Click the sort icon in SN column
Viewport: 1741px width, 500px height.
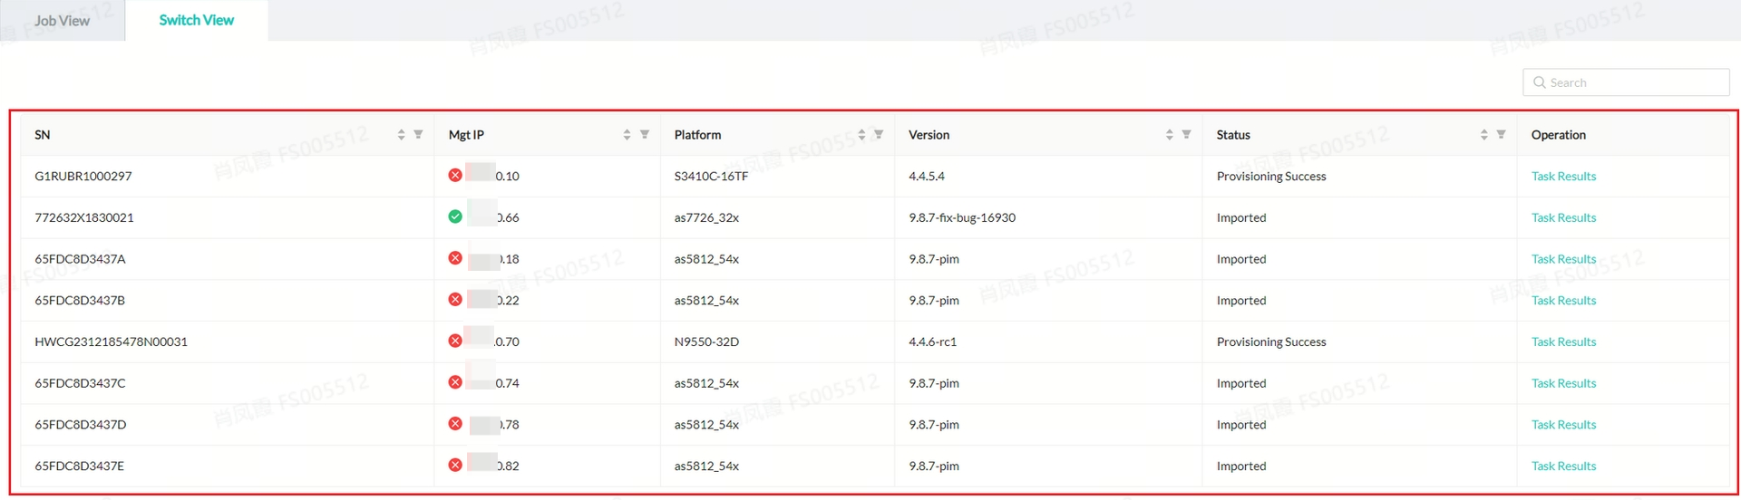[401, 135]
